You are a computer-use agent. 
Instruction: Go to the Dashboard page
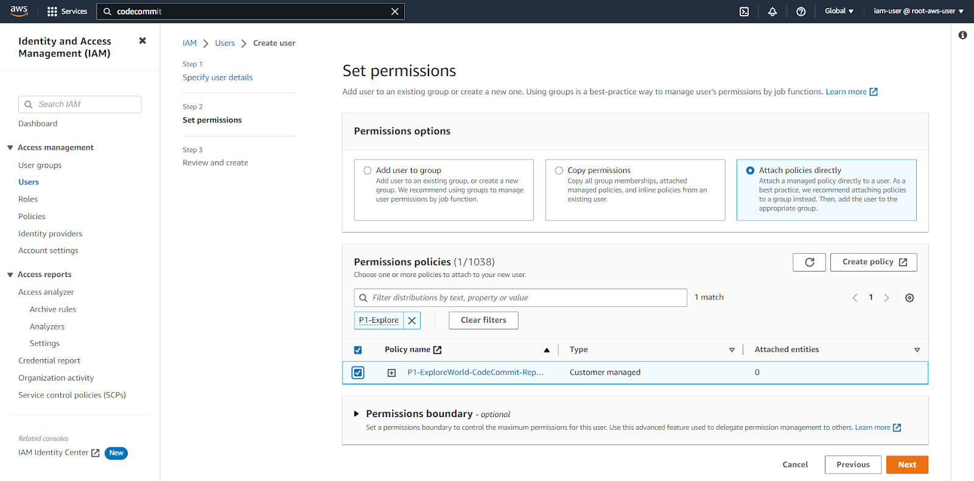click(38, 124)
